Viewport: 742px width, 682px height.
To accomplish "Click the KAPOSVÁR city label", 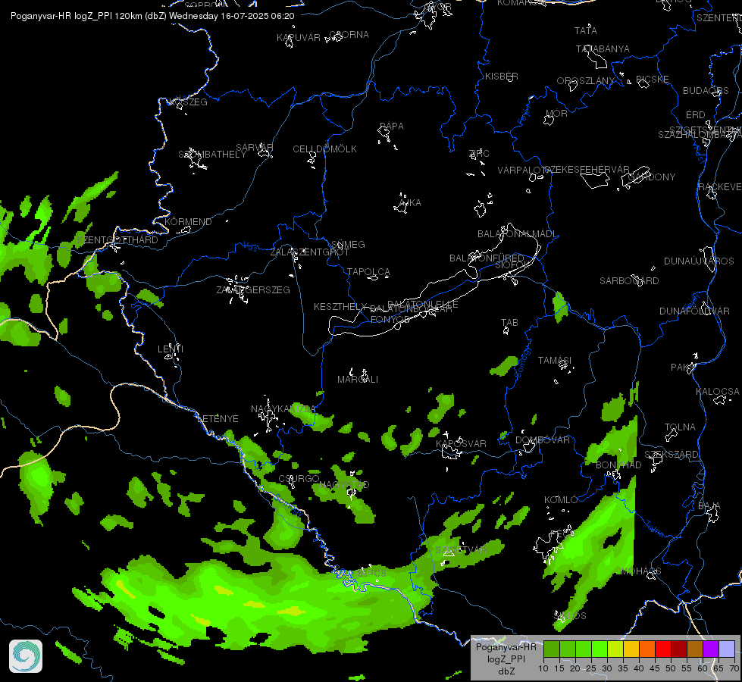I will coord(461,443).
